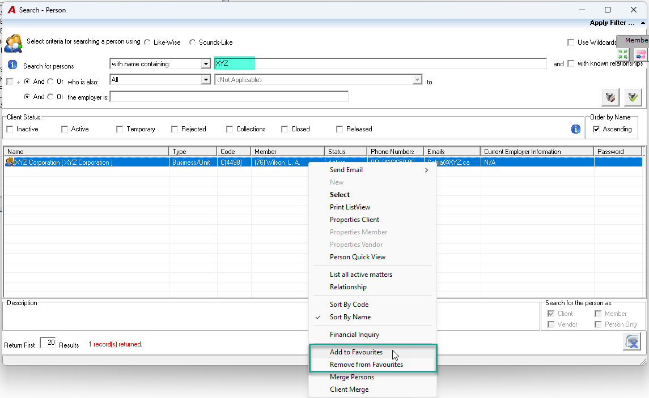Click the clear filter funnel eraser icon

point(610,97)
